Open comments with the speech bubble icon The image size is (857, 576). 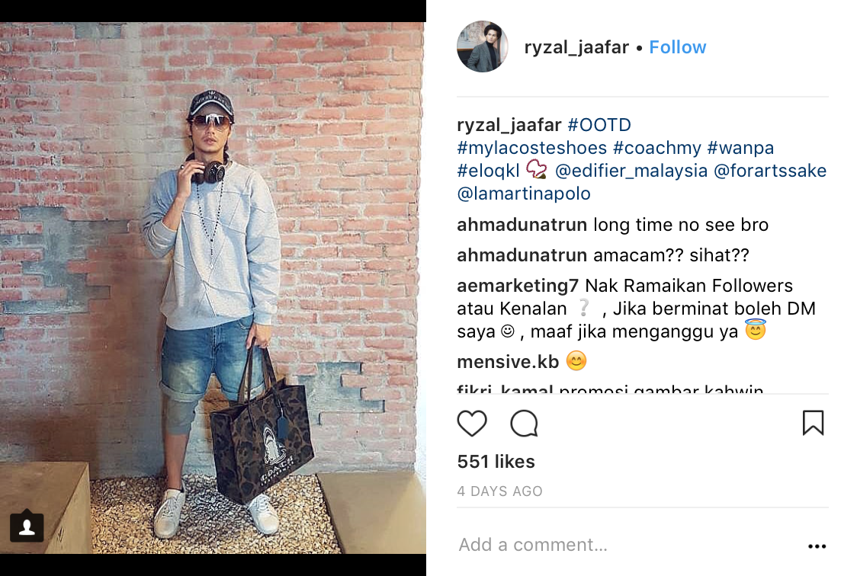[x=524, y=423]
